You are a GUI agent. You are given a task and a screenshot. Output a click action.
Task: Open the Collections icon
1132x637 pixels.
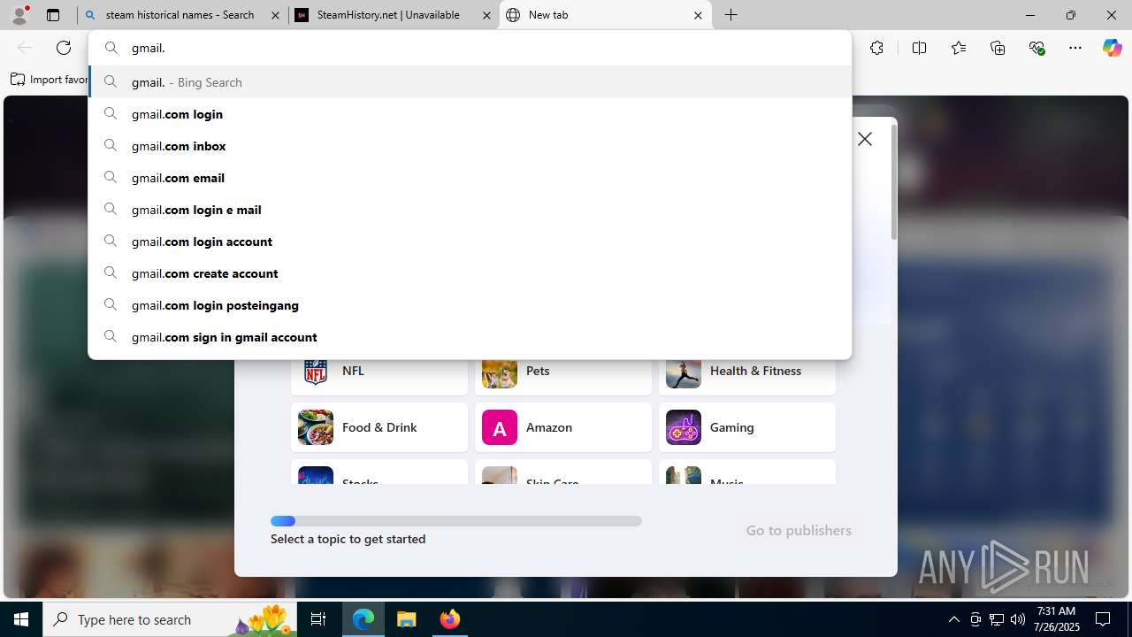998,48
